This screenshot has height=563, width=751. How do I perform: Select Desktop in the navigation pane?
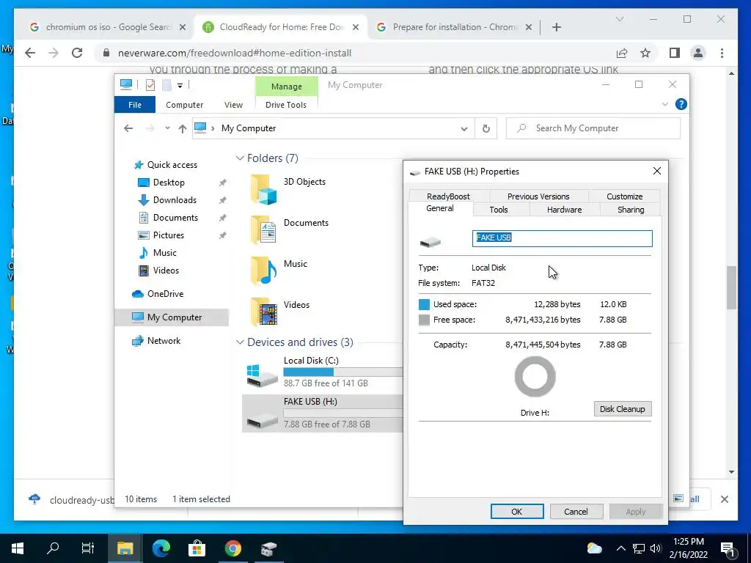coord(169,183)
